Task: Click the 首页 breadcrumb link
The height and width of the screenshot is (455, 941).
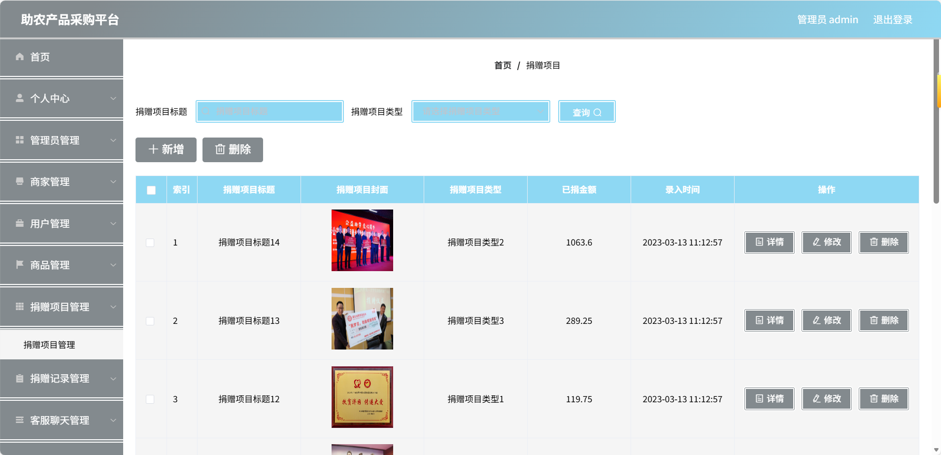Action: 503,65
